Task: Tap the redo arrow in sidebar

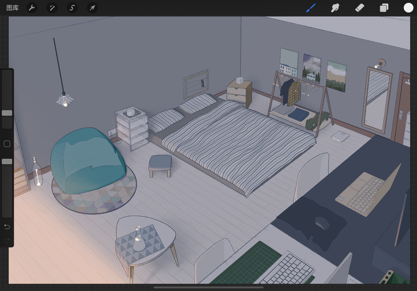Action: pos(7,241)
